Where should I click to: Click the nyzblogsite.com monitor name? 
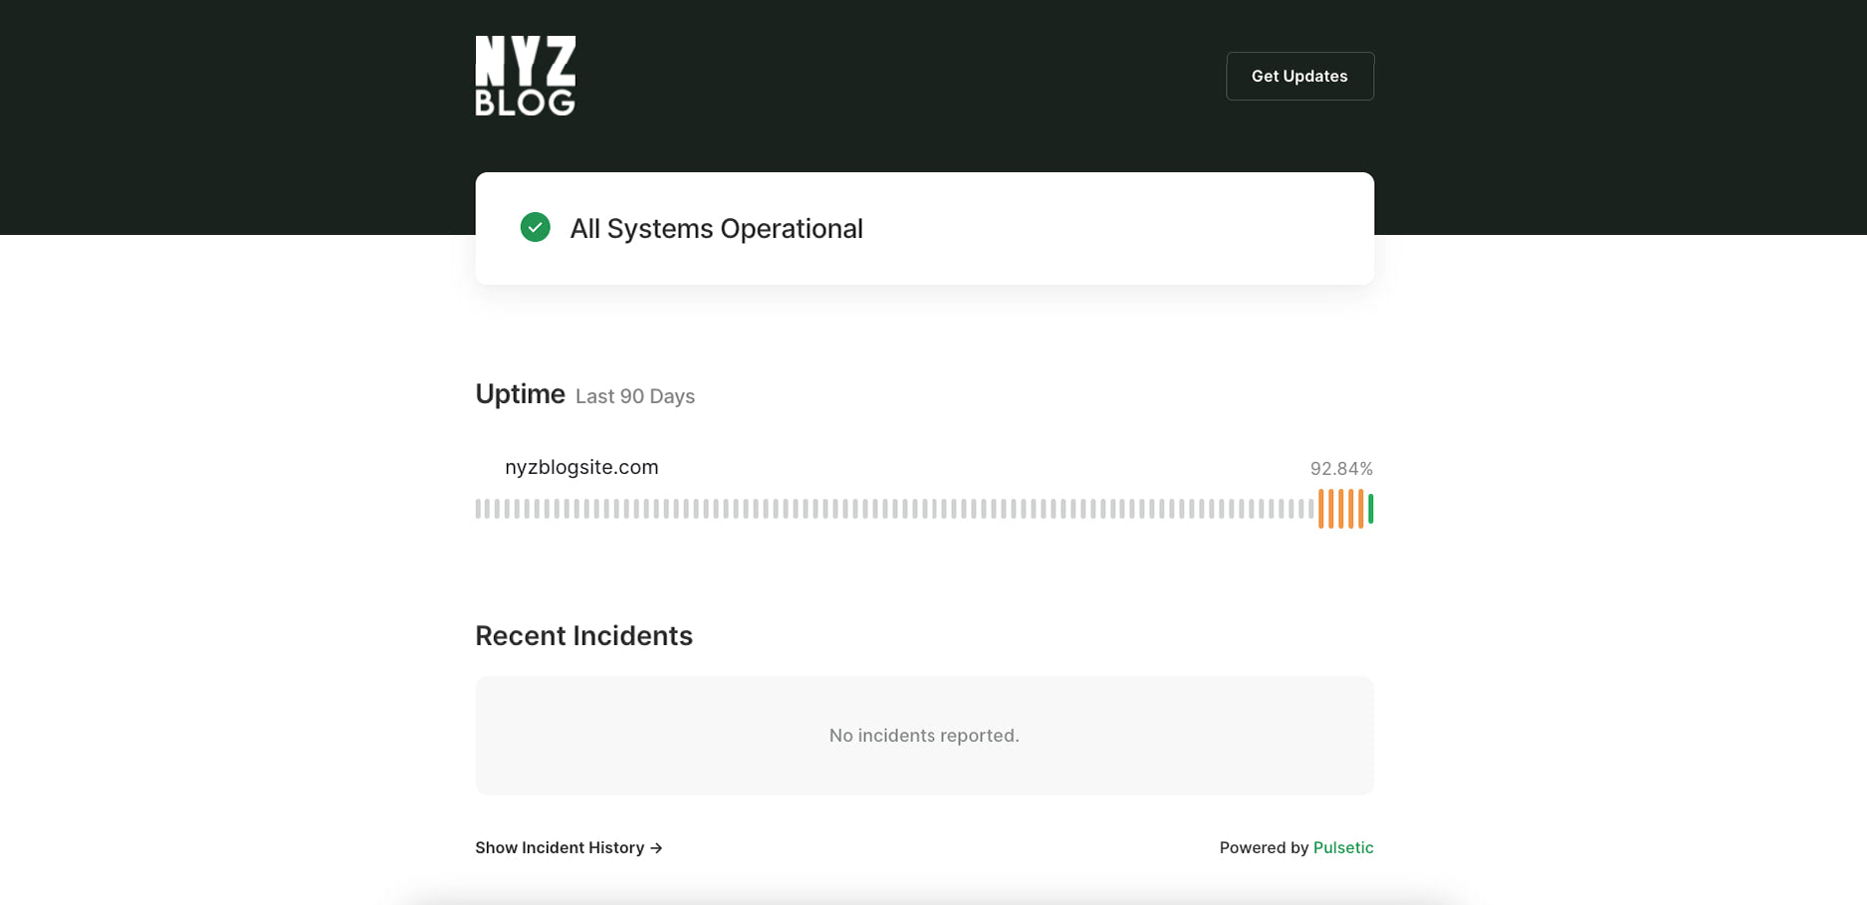click(x=582, y=467)
